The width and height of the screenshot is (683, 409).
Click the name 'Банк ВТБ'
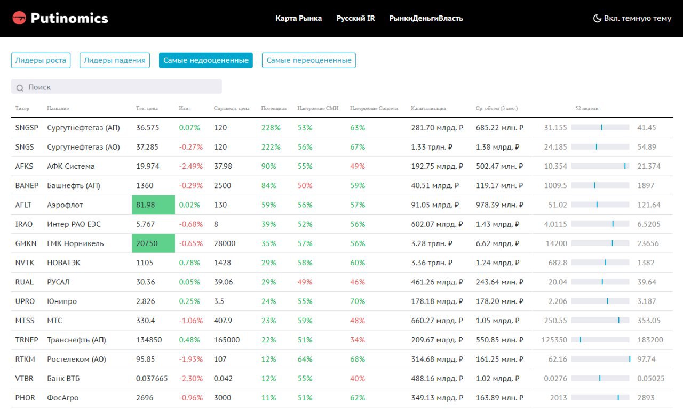pyautogui.click(x=63, y=378)
